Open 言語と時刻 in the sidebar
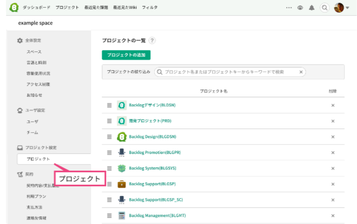Viewport: 357px width, 224px height. pyautogui.click(x=36, y=63)
